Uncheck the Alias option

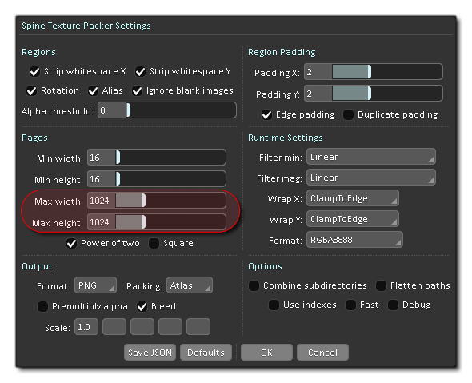coord(93,91)
